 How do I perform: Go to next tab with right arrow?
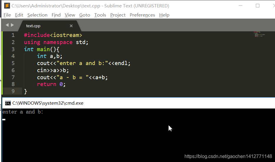click(x=12, y=25)
